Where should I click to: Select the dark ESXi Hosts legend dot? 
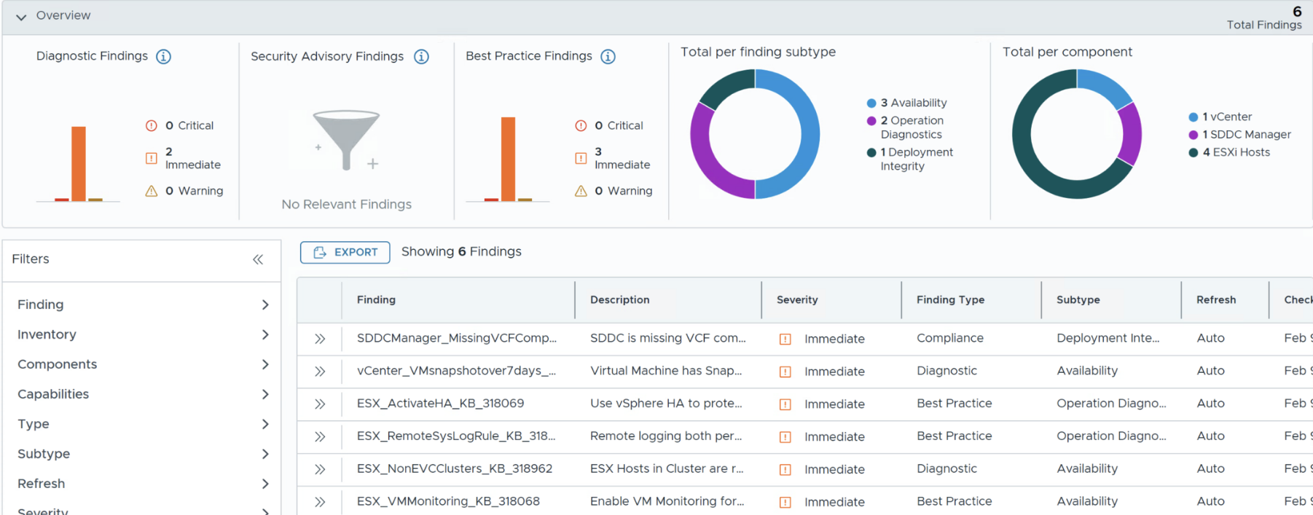(x=1194, y=152)
